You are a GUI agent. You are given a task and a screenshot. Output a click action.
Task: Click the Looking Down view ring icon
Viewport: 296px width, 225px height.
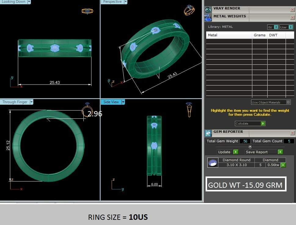pyautogui.click(x=87, y=11)
